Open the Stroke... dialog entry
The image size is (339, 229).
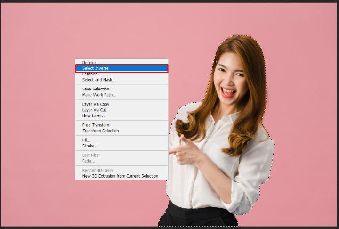pyautogui.click(x=121, y=146)
